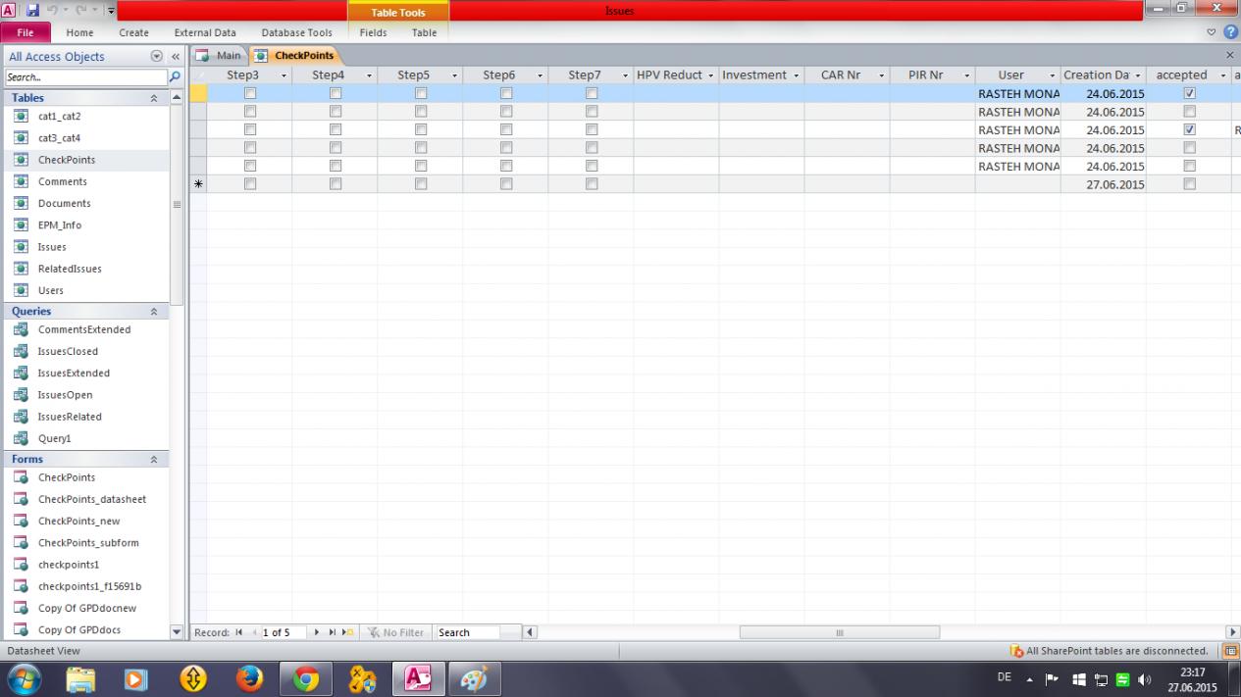
Task: Select the CheckPoints_new form icon
Action: [x=20, y=521]
